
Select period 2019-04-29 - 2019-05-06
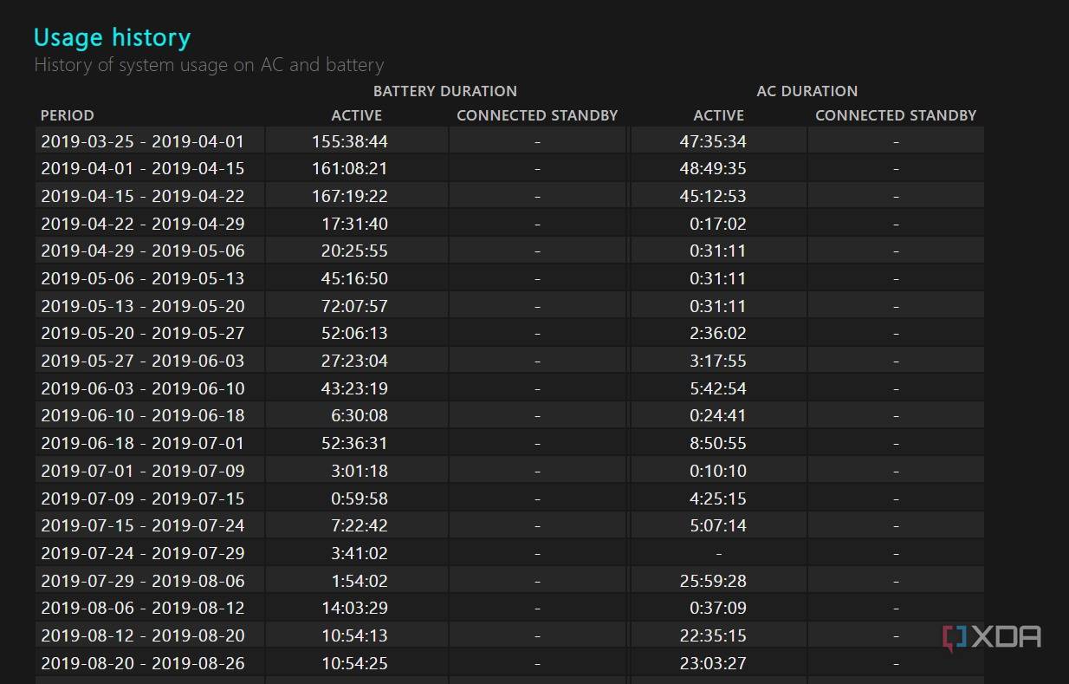click(143, 251)
